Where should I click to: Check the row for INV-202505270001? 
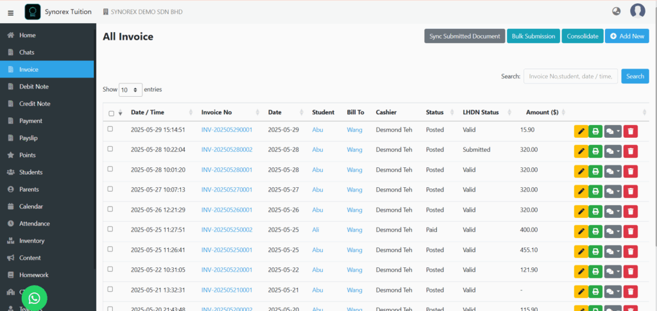coord(110,189)
